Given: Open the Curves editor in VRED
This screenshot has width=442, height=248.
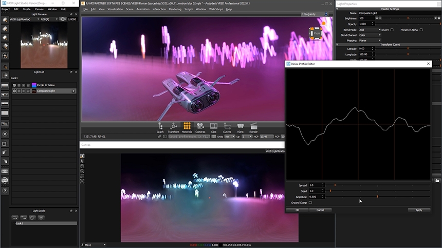Looking at the screenshot, I should pyautogui.click(x=227, y=127).
